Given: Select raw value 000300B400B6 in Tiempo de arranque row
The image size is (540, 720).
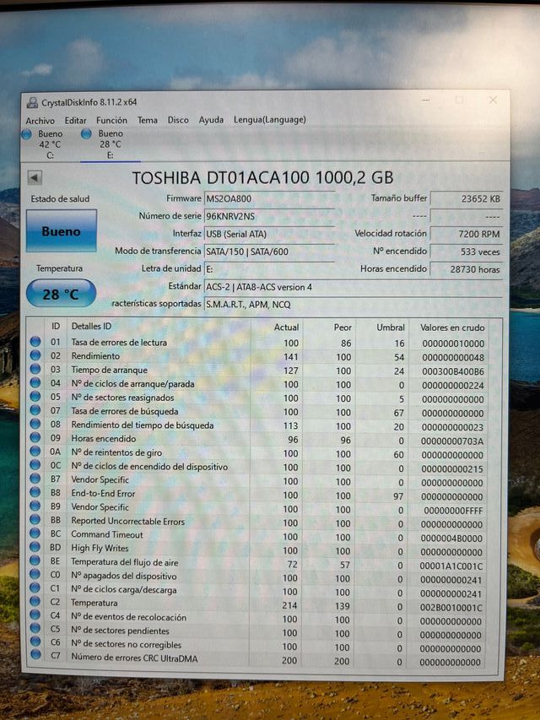Looking at the screenshot, I should pyautogui.click(x=453, y=371).
